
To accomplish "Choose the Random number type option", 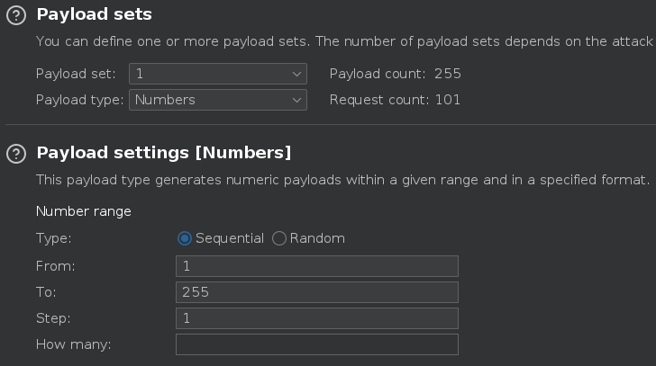I will tap(279, 238).
